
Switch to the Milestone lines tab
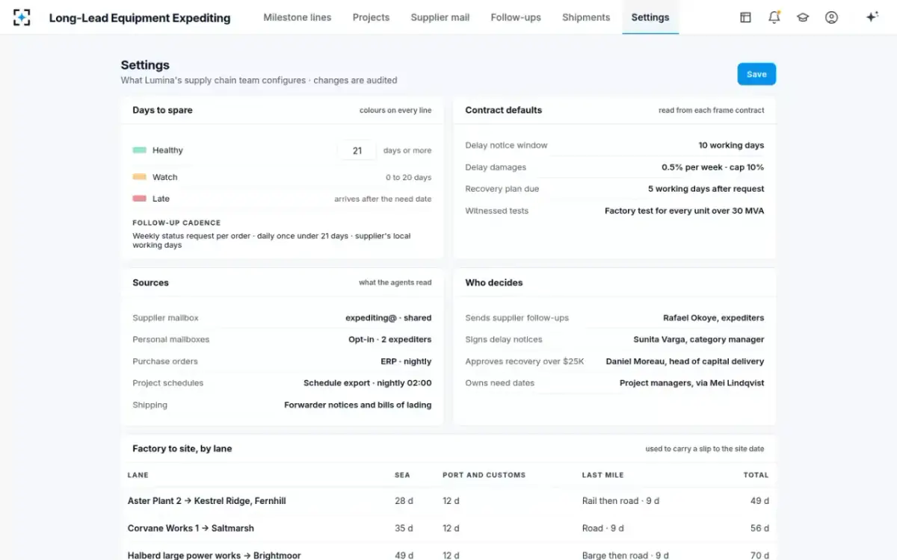(x=298, y=17)
